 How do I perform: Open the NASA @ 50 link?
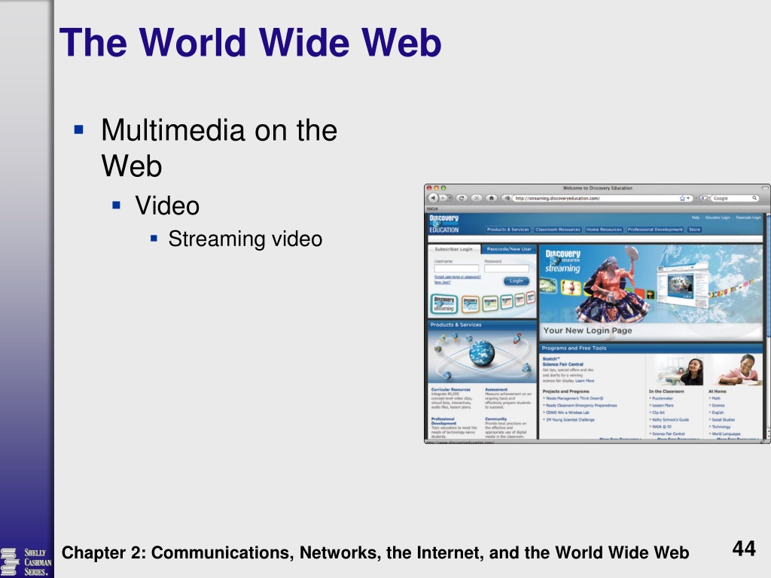click(662, 427)
